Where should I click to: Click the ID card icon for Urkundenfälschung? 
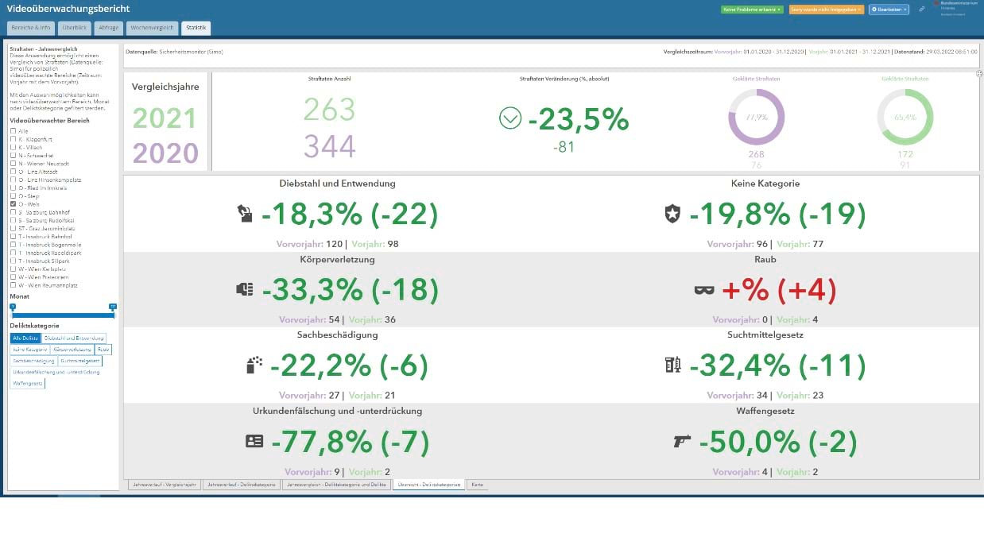click(x=254, y=441)
